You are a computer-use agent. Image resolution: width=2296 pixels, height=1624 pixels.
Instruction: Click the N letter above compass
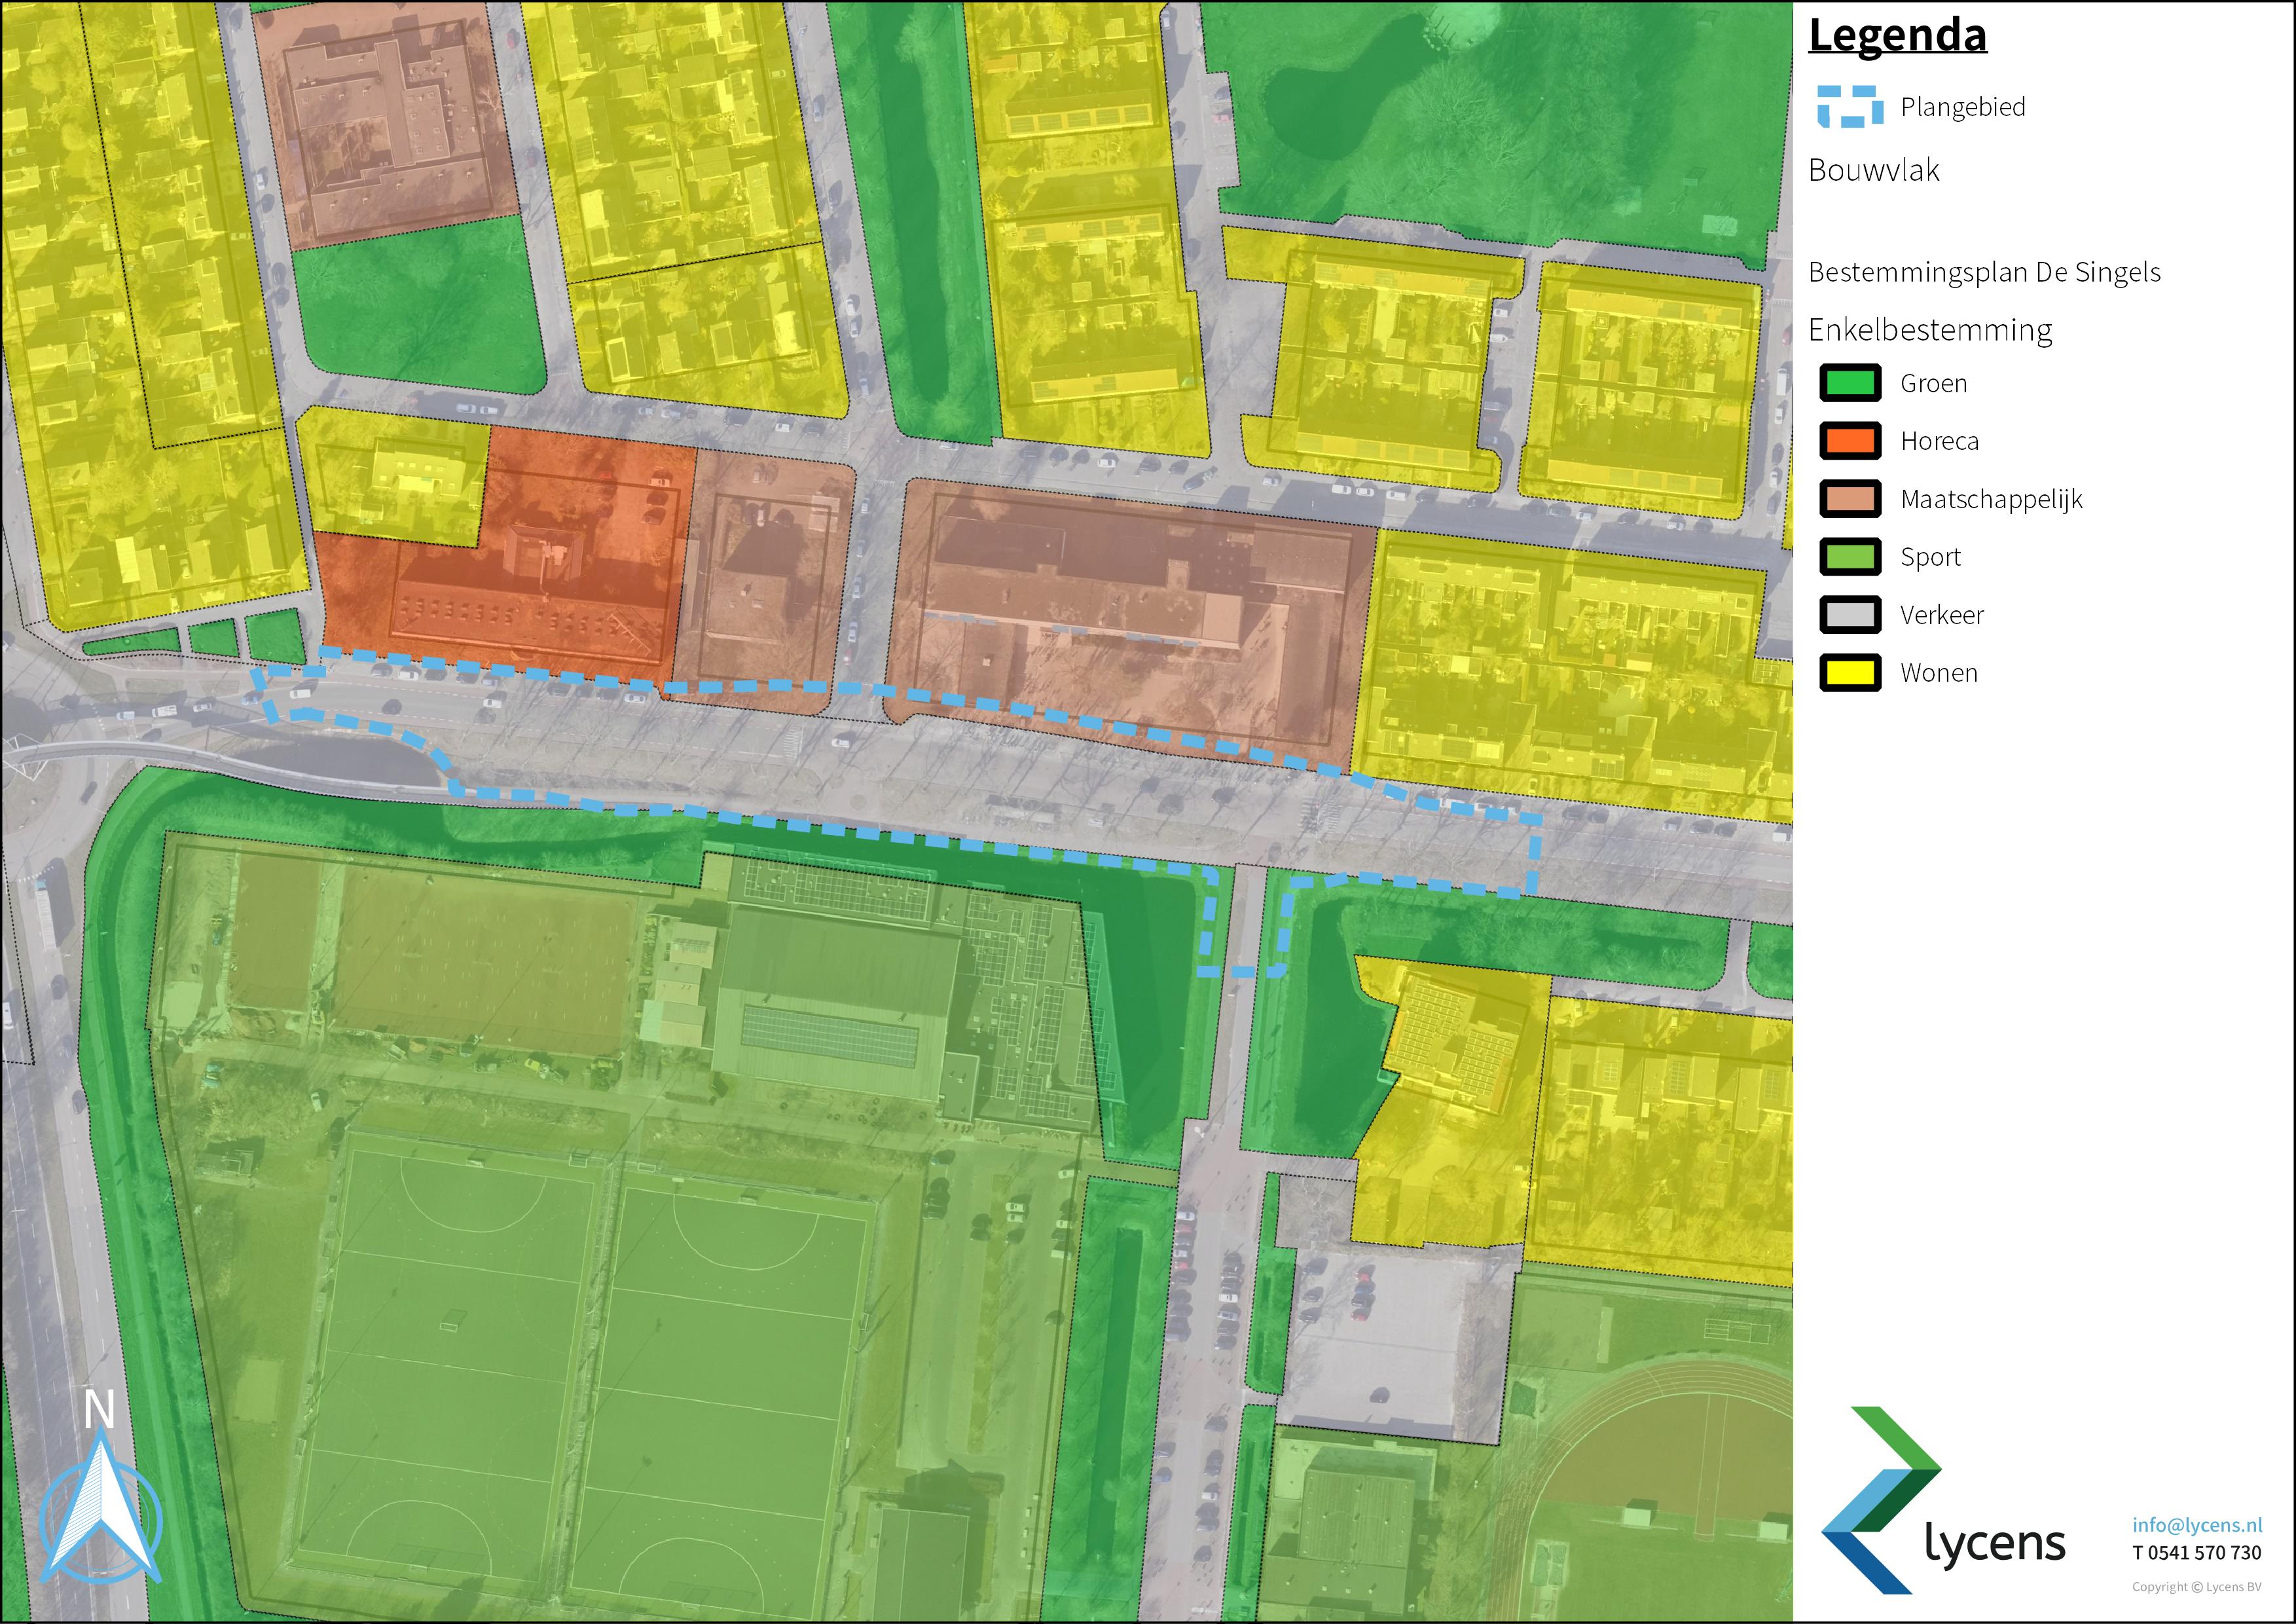(99, 1409)
